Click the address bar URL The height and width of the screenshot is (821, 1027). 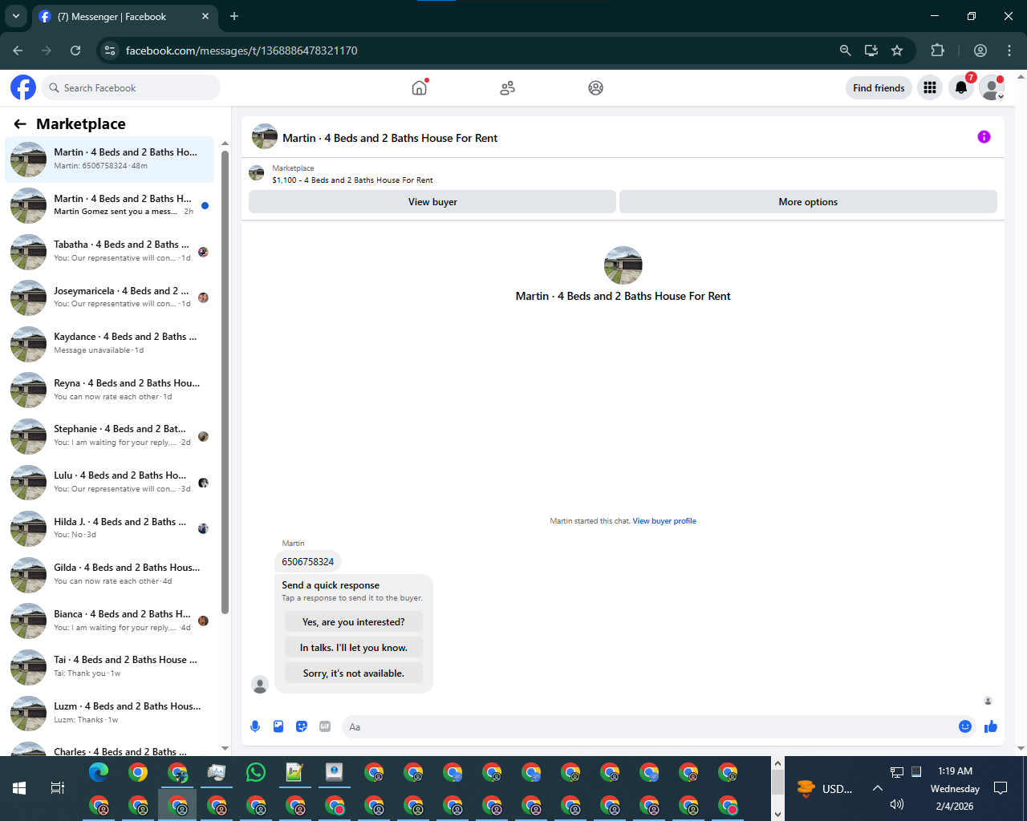(242, 51)
